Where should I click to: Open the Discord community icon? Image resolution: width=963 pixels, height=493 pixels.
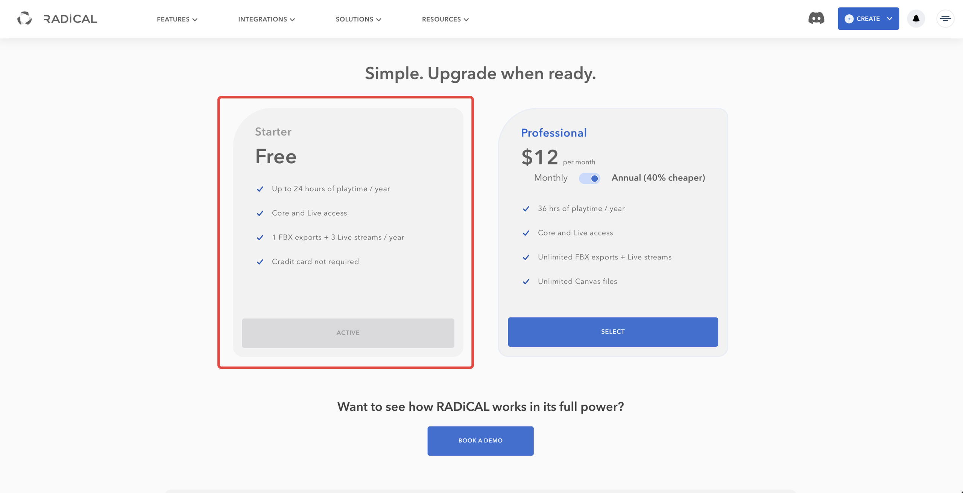[x=816, y=18]
